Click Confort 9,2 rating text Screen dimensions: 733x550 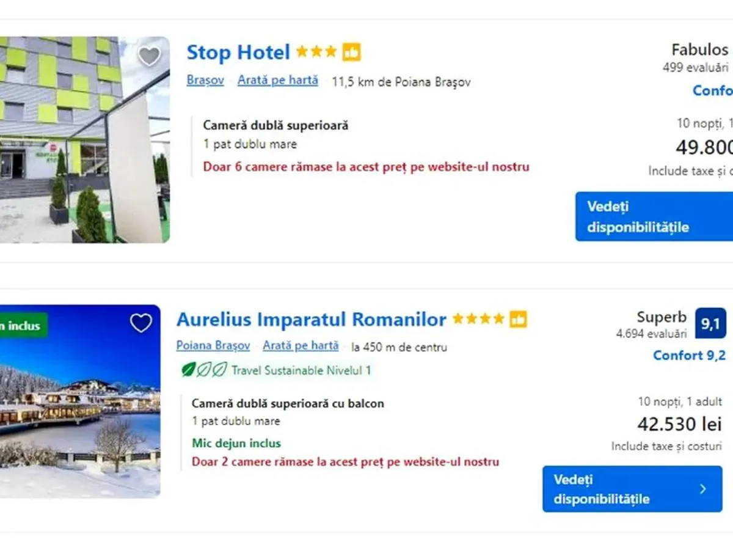pos(689,356)
